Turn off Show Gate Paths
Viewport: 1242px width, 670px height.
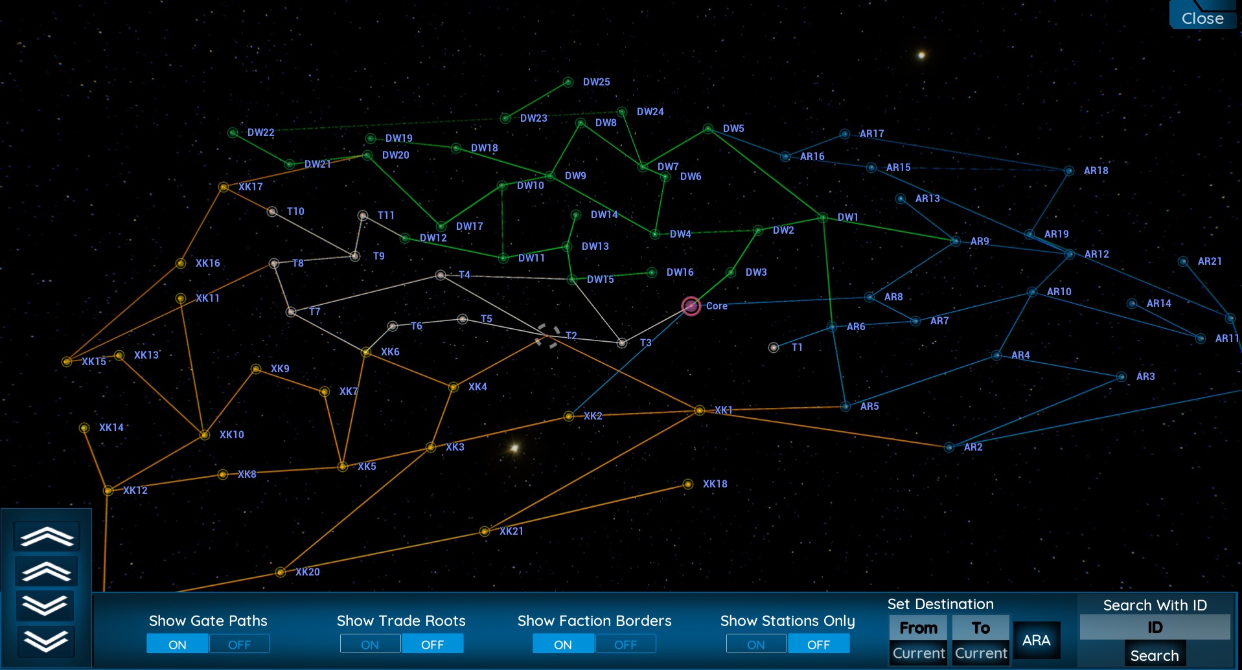[239, 643]
